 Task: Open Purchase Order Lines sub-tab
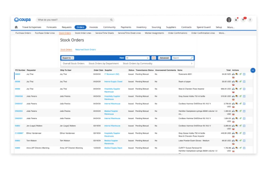45,33
